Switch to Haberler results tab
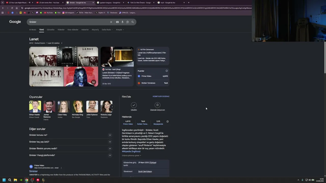 [x=85, y=30]
